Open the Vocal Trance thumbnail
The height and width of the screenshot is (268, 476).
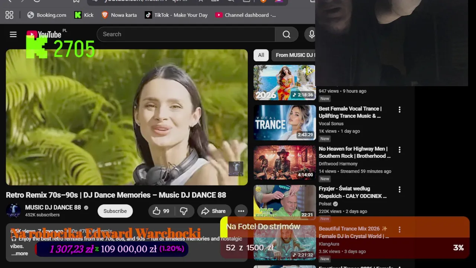point(284,122)
